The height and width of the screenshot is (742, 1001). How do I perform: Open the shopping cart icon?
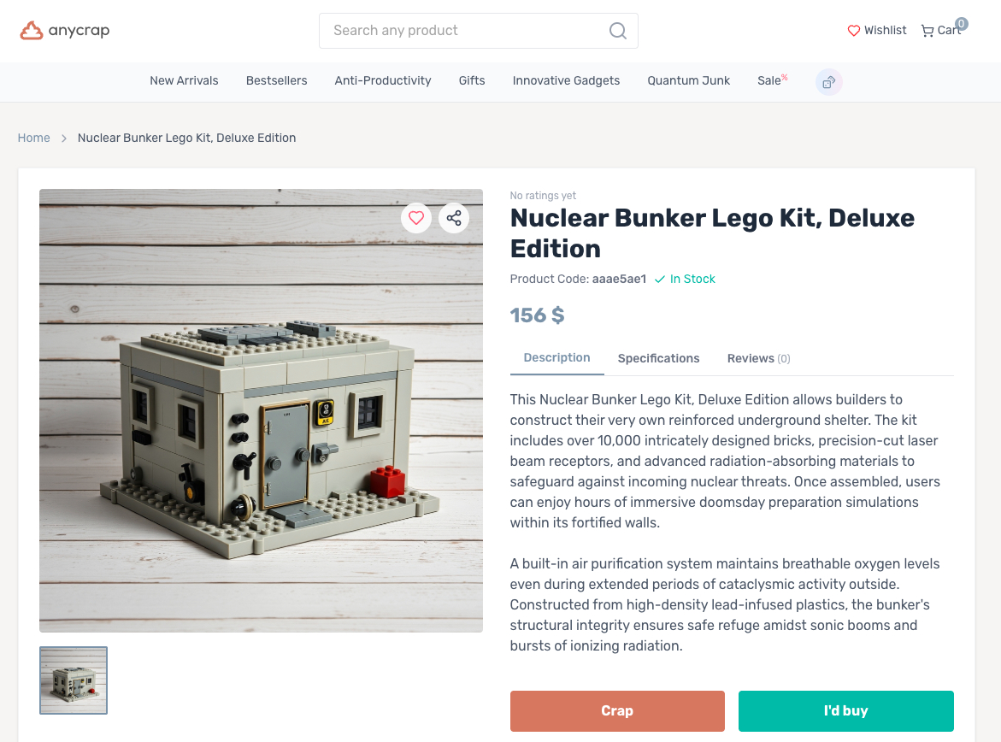click(927, 31)
